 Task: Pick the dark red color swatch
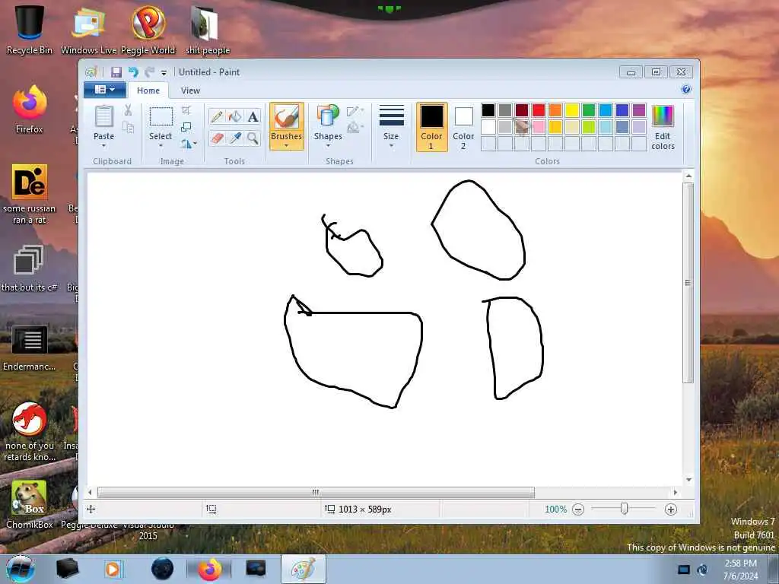tap(522, 110)
